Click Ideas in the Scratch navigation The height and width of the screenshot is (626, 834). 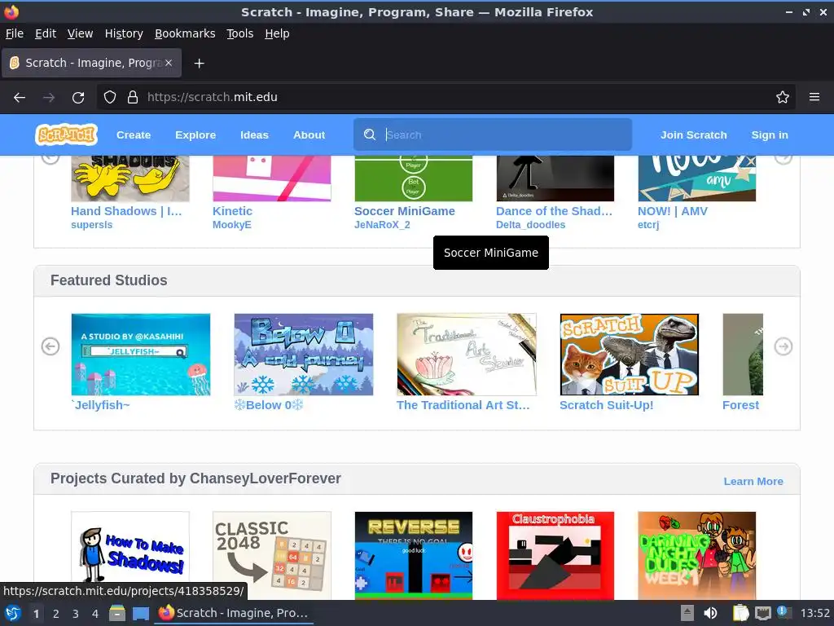(254, 135)
